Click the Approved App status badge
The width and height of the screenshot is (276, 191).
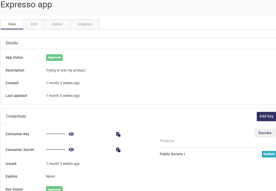(x=54, y=58)
